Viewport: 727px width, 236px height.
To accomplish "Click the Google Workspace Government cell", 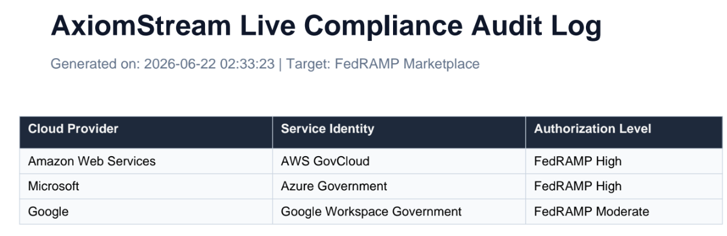I will click(398, 211).
